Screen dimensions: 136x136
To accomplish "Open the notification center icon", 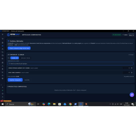I will [133, 104].
